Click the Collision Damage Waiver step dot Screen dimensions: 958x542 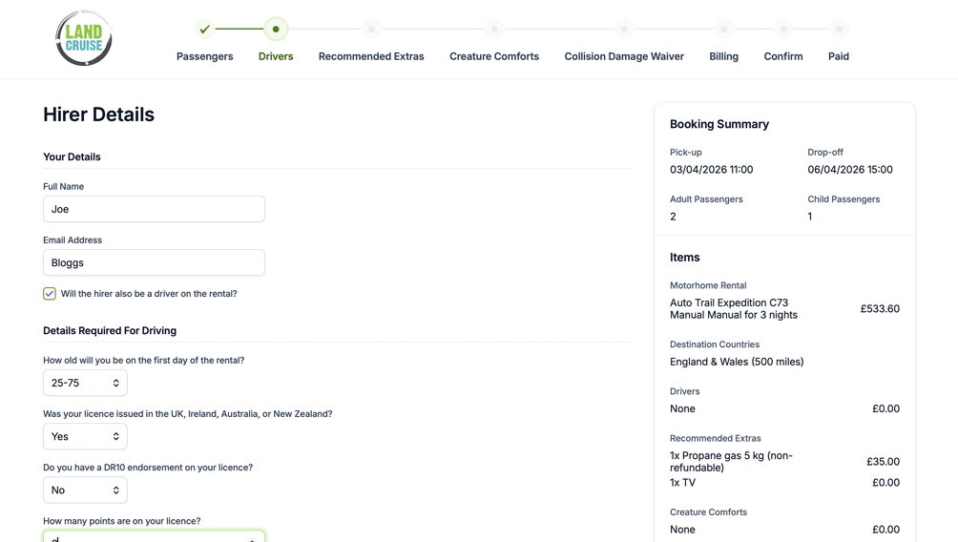pyautogui.click(x=624, y=29)
